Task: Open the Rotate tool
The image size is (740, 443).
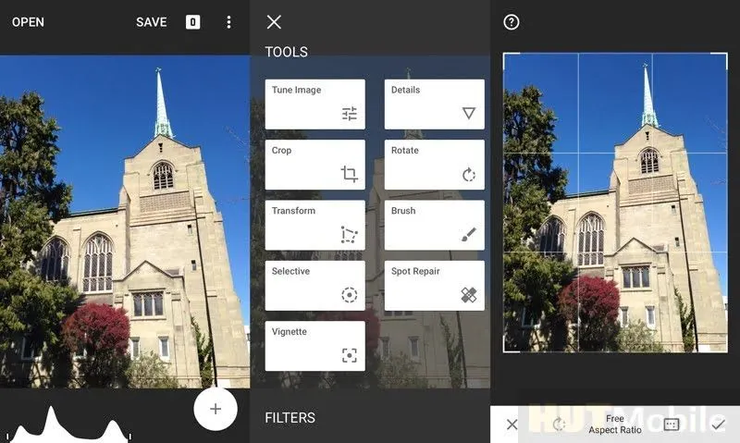Action: [434, 165]
